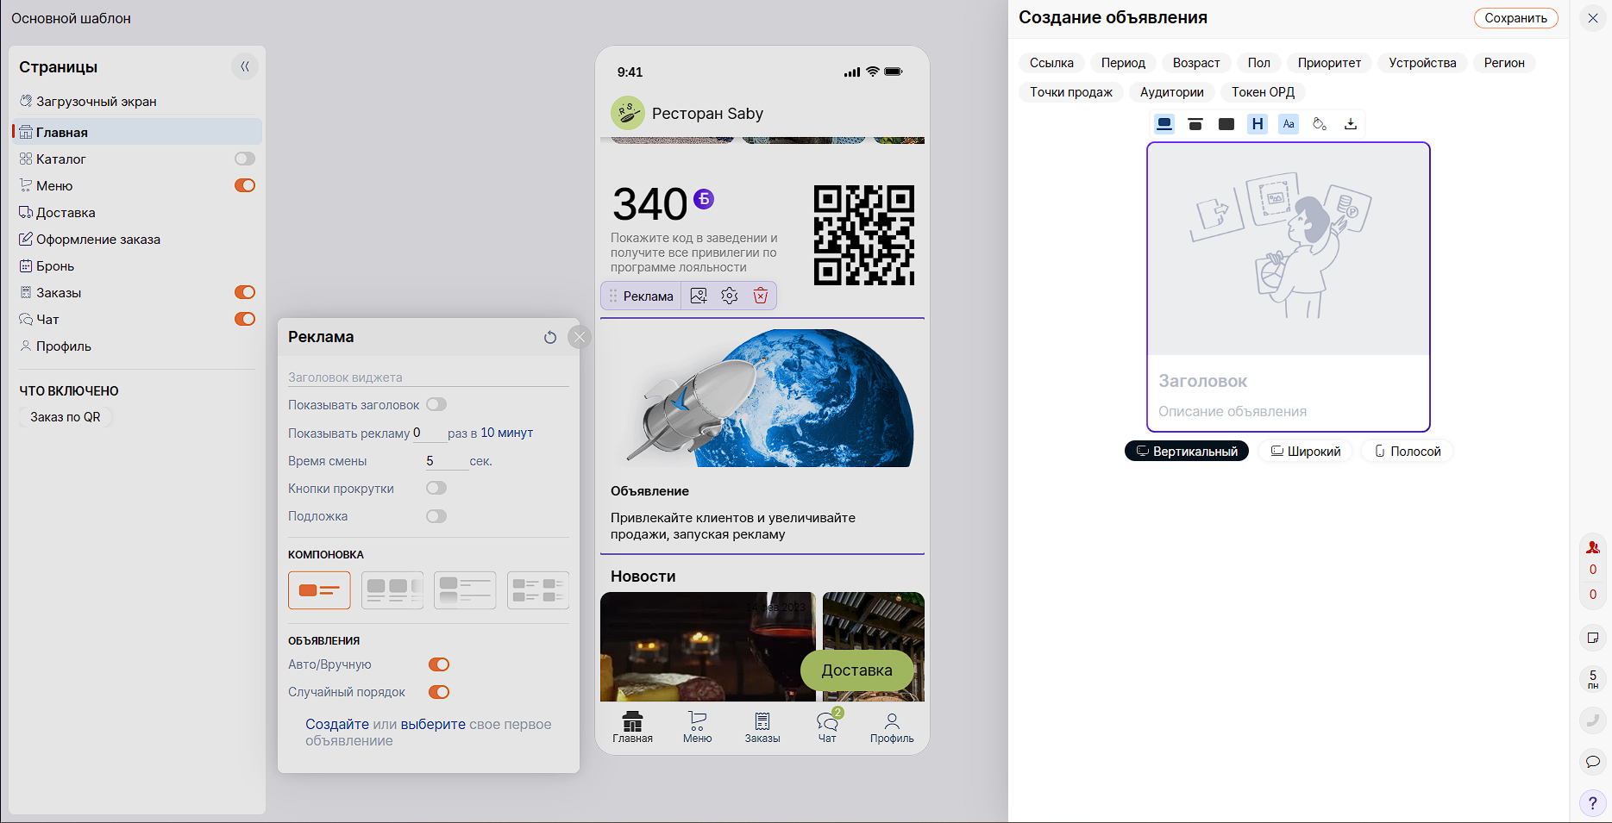Enable the Кнопки прокрутки toggle
Image resolution: width=1612 pixels, height=823 pixels.
click(436, 488)
